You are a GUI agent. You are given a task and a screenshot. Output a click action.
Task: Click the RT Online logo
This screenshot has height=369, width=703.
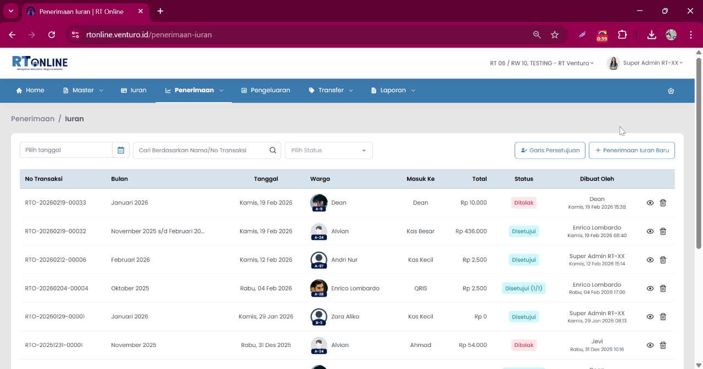[x=40, y=63]
